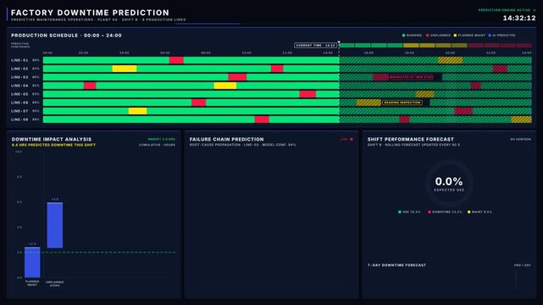Click the red LIVE indicator

pyautogui.click(x=346, y=139)
